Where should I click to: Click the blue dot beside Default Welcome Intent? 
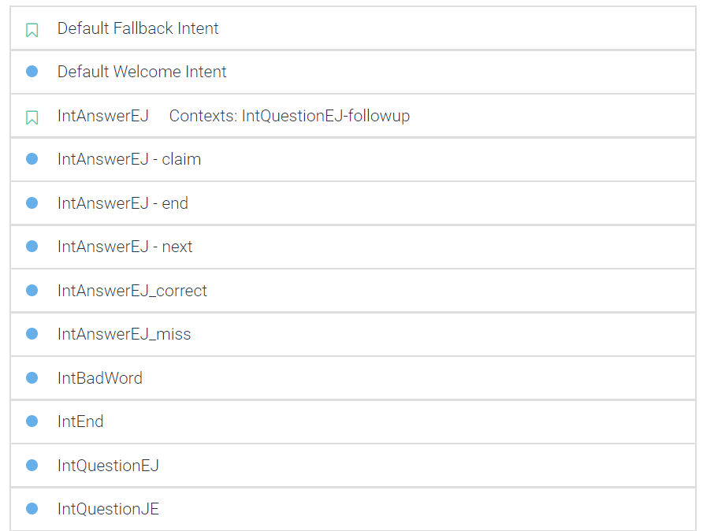(x=32, y=72)
